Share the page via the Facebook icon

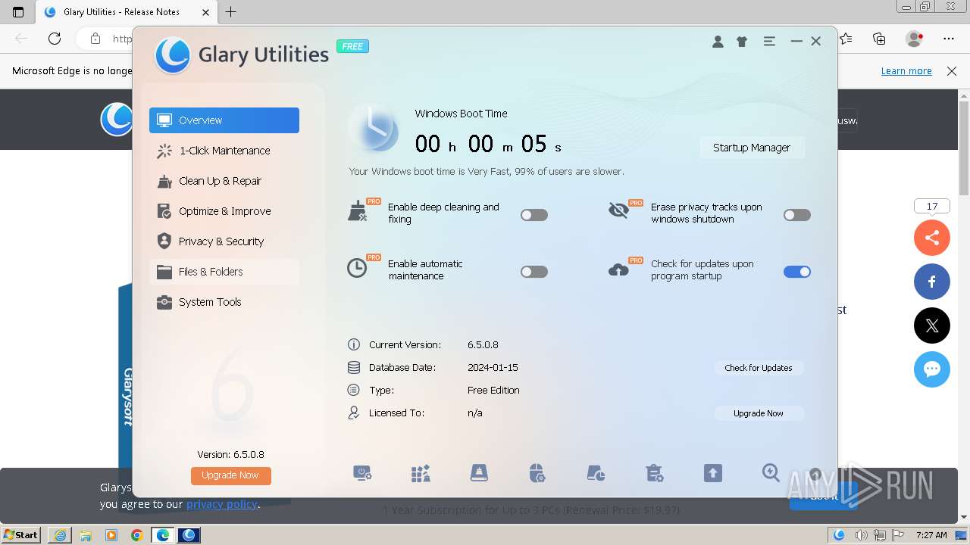point(932,282)
